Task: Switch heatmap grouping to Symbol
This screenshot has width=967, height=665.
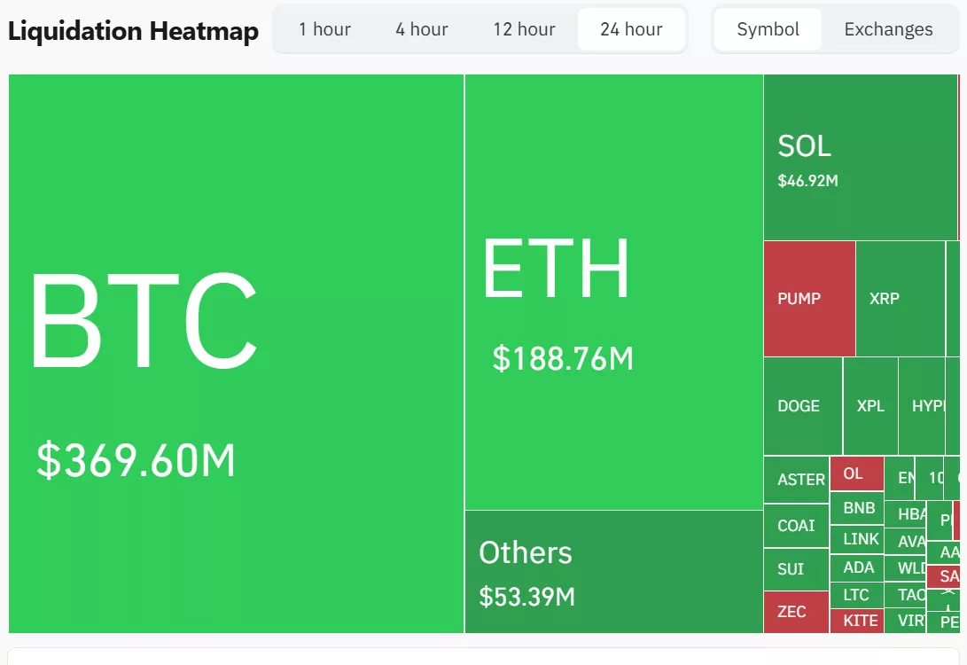Action: (768, 29)
